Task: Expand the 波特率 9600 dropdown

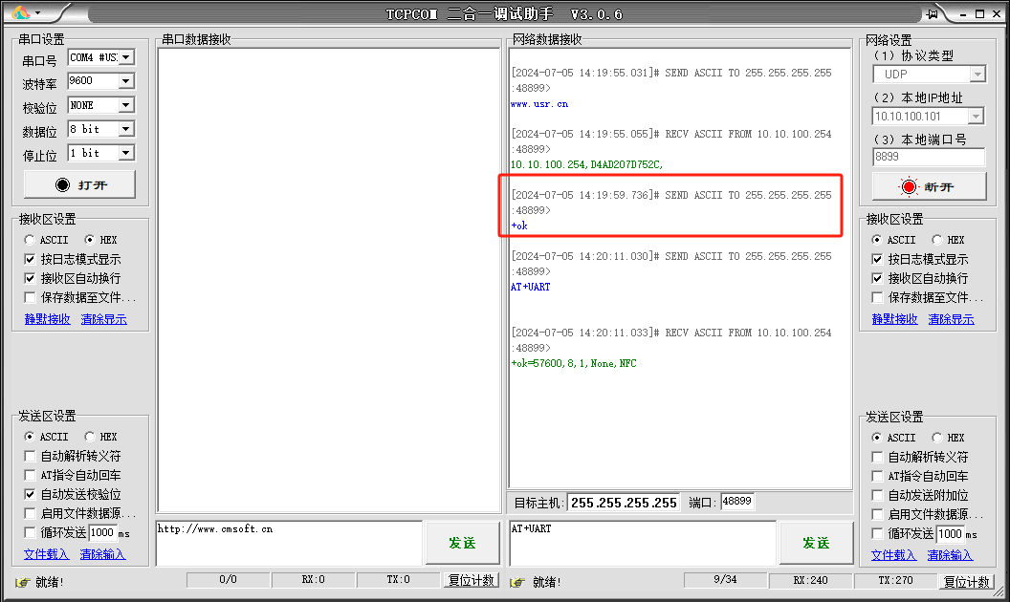Action: 126,81
